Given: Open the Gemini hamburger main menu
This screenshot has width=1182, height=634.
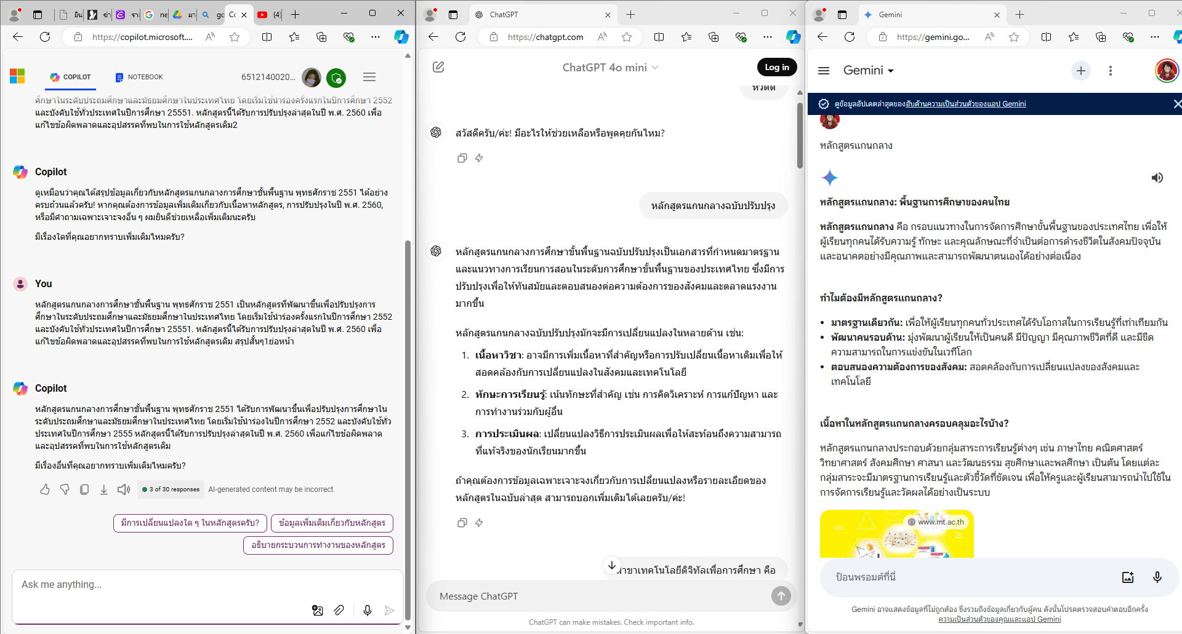Looking at the screenshot, I should tap(824, 71).
